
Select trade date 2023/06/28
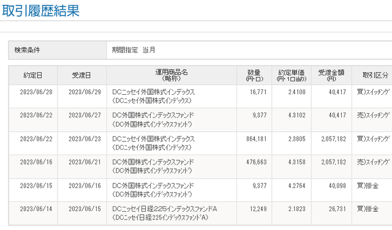(x=36, y=92)
